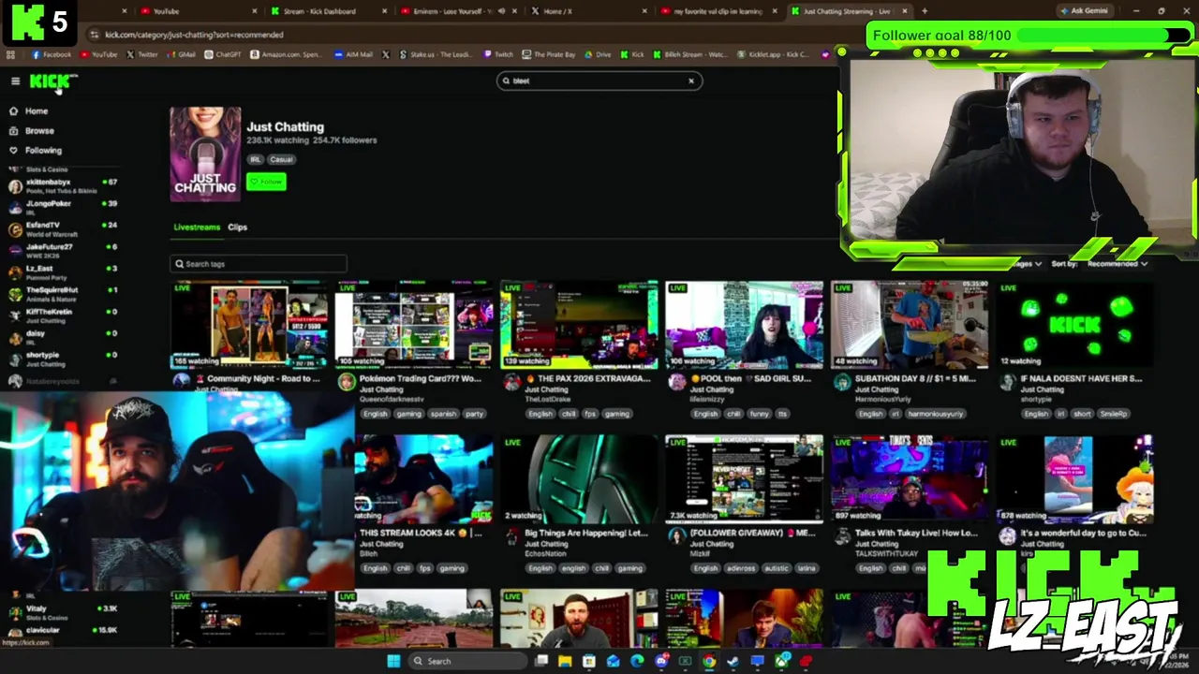The width and height of the screenshot is (1199, 674).
Task: Open Steam from taskbar
Action: pyautogui.click(x=733, y=661)
